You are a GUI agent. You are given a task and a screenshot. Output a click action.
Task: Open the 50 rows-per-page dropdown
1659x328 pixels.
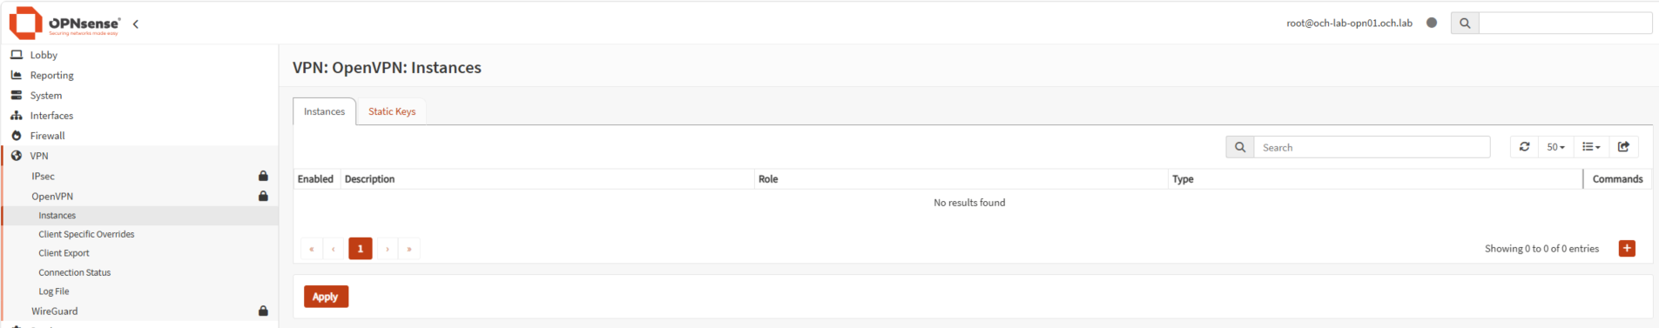click(x=1555, y=147)
